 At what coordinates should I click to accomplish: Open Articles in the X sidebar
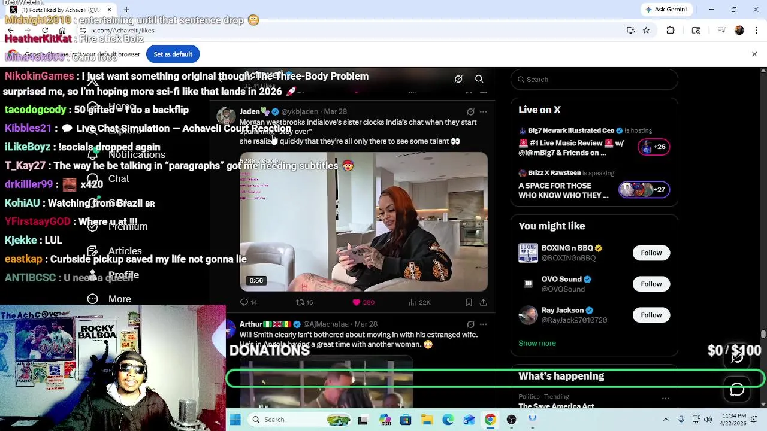(114, 251)
